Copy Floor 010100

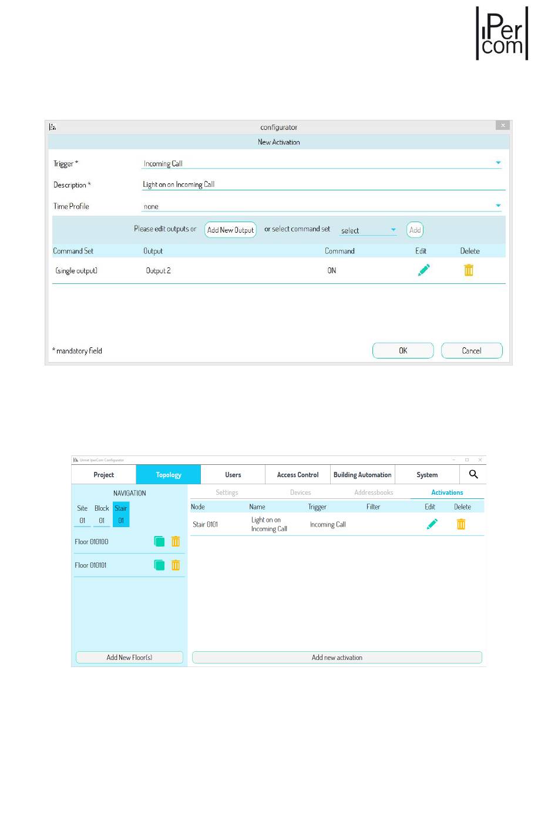coord(159,541)
